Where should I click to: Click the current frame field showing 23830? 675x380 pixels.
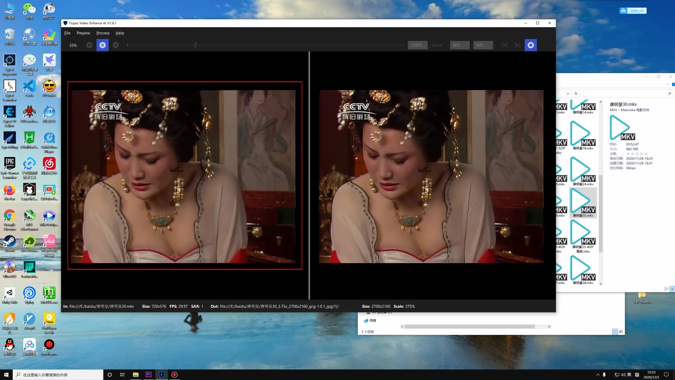417,45
